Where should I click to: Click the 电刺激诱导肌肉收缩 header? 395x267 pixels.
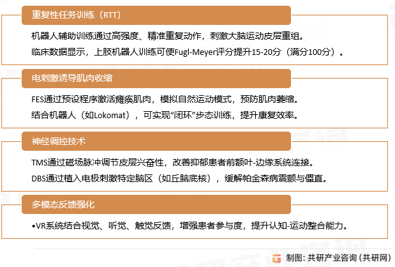point(156,79)
